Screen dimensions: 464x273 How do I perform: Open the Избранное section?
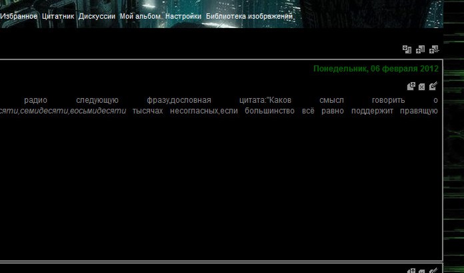point(19,15)
